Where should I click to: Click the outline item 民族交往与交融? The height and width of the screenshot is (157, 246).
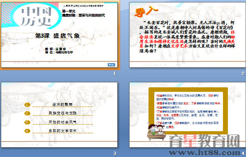(63, 113)
